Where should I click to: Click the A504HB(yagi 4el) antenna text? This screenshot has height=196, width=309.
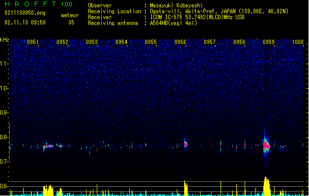[x=173, y=23]
